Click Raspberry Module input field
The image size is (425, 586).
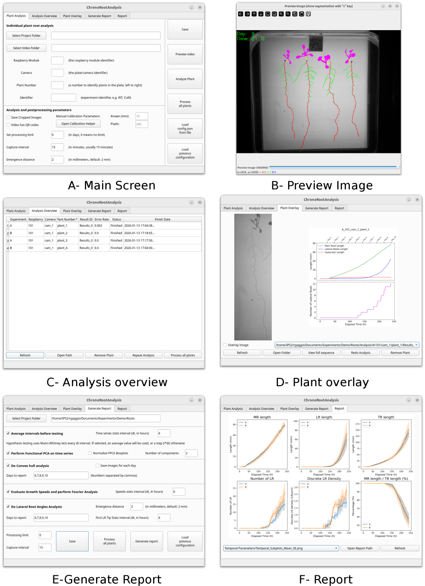[57, 60]
